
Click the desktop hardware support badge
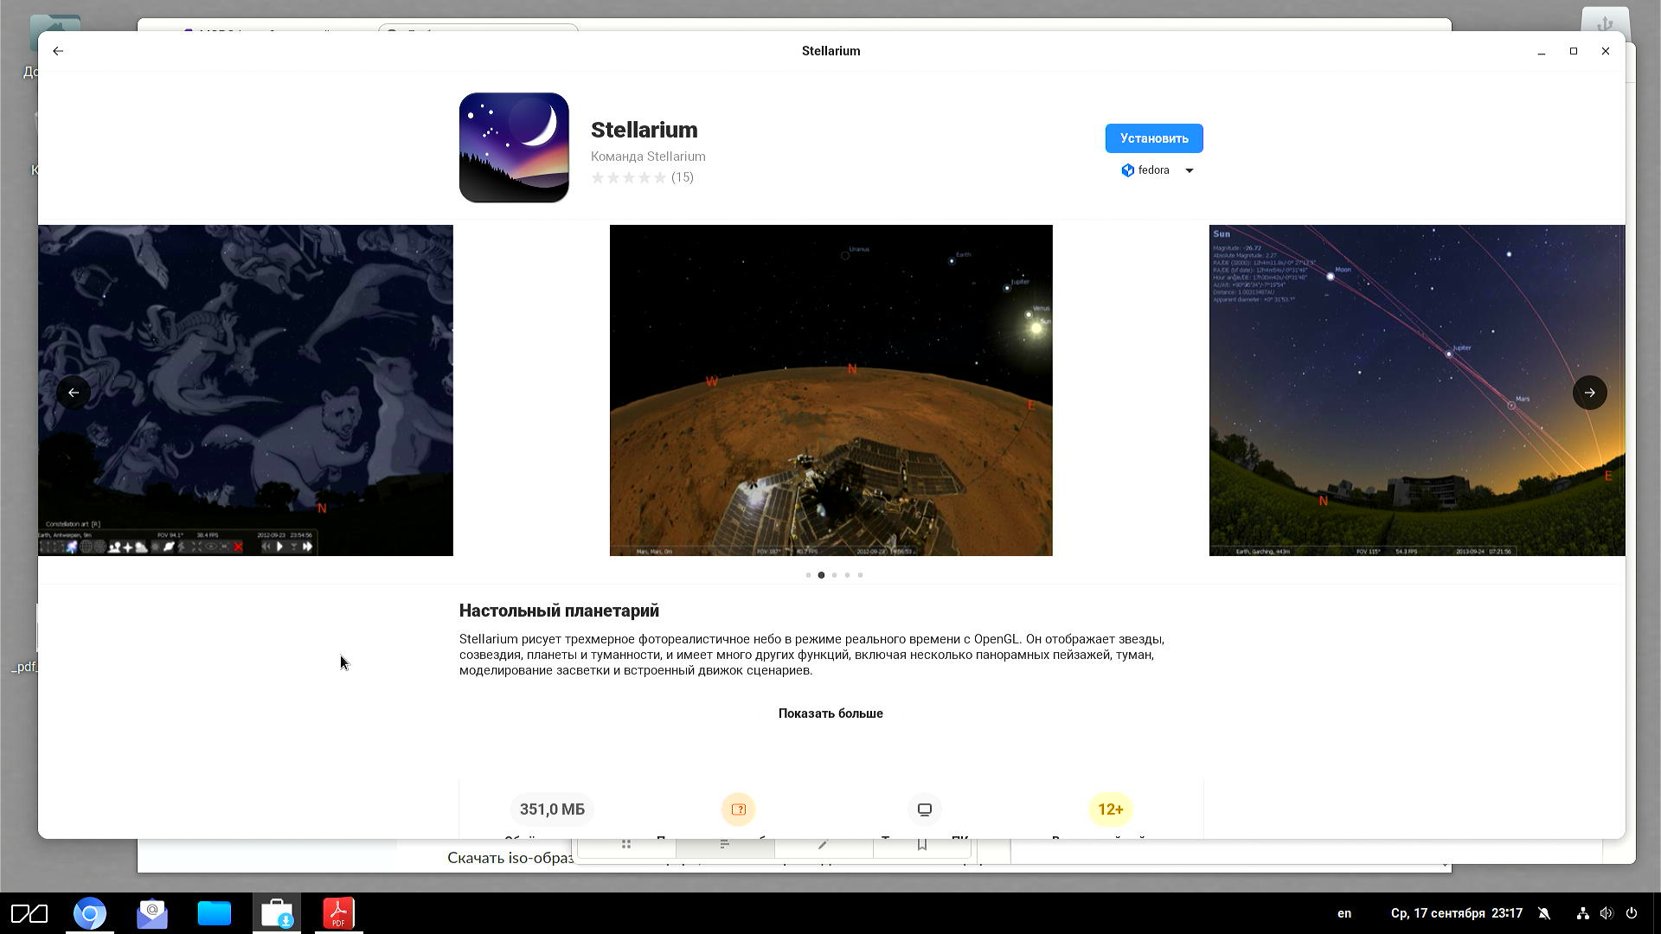pyautogui.click(x=924, y=809)
